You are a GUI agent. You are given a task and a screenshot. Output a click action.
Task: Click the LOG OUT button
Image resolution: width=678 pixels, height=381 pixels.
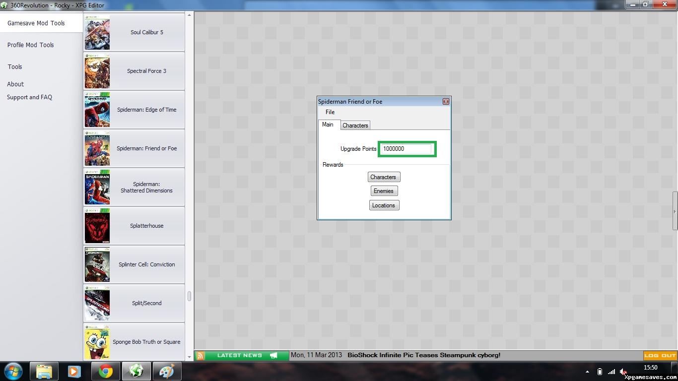coord(660,355)
